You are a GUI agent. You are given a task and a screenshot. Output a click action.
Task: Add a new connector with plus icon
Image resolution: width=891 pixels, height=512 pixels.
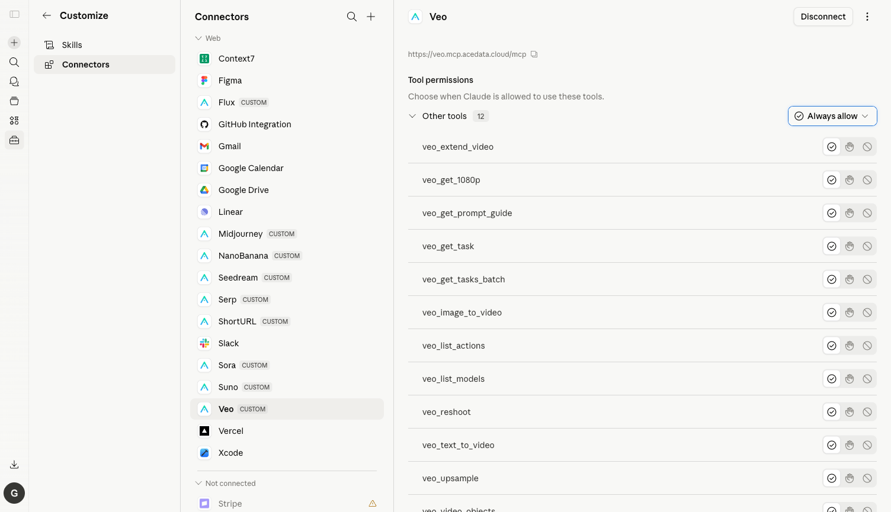pos(371,17)
